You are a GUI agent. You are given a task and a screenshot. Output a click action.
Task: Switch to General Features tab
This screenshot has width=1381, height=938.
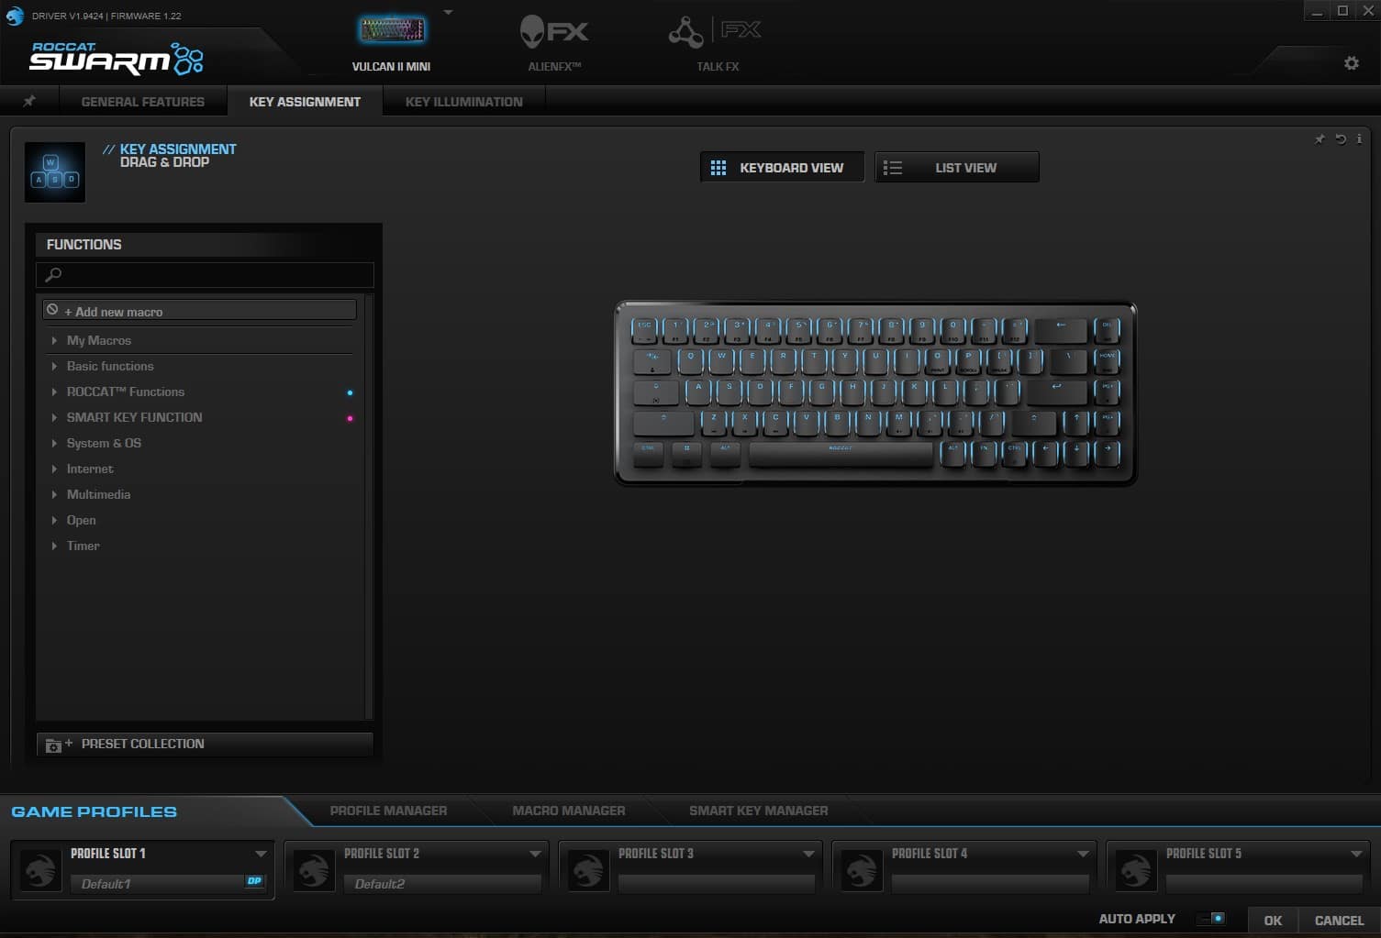143,102
